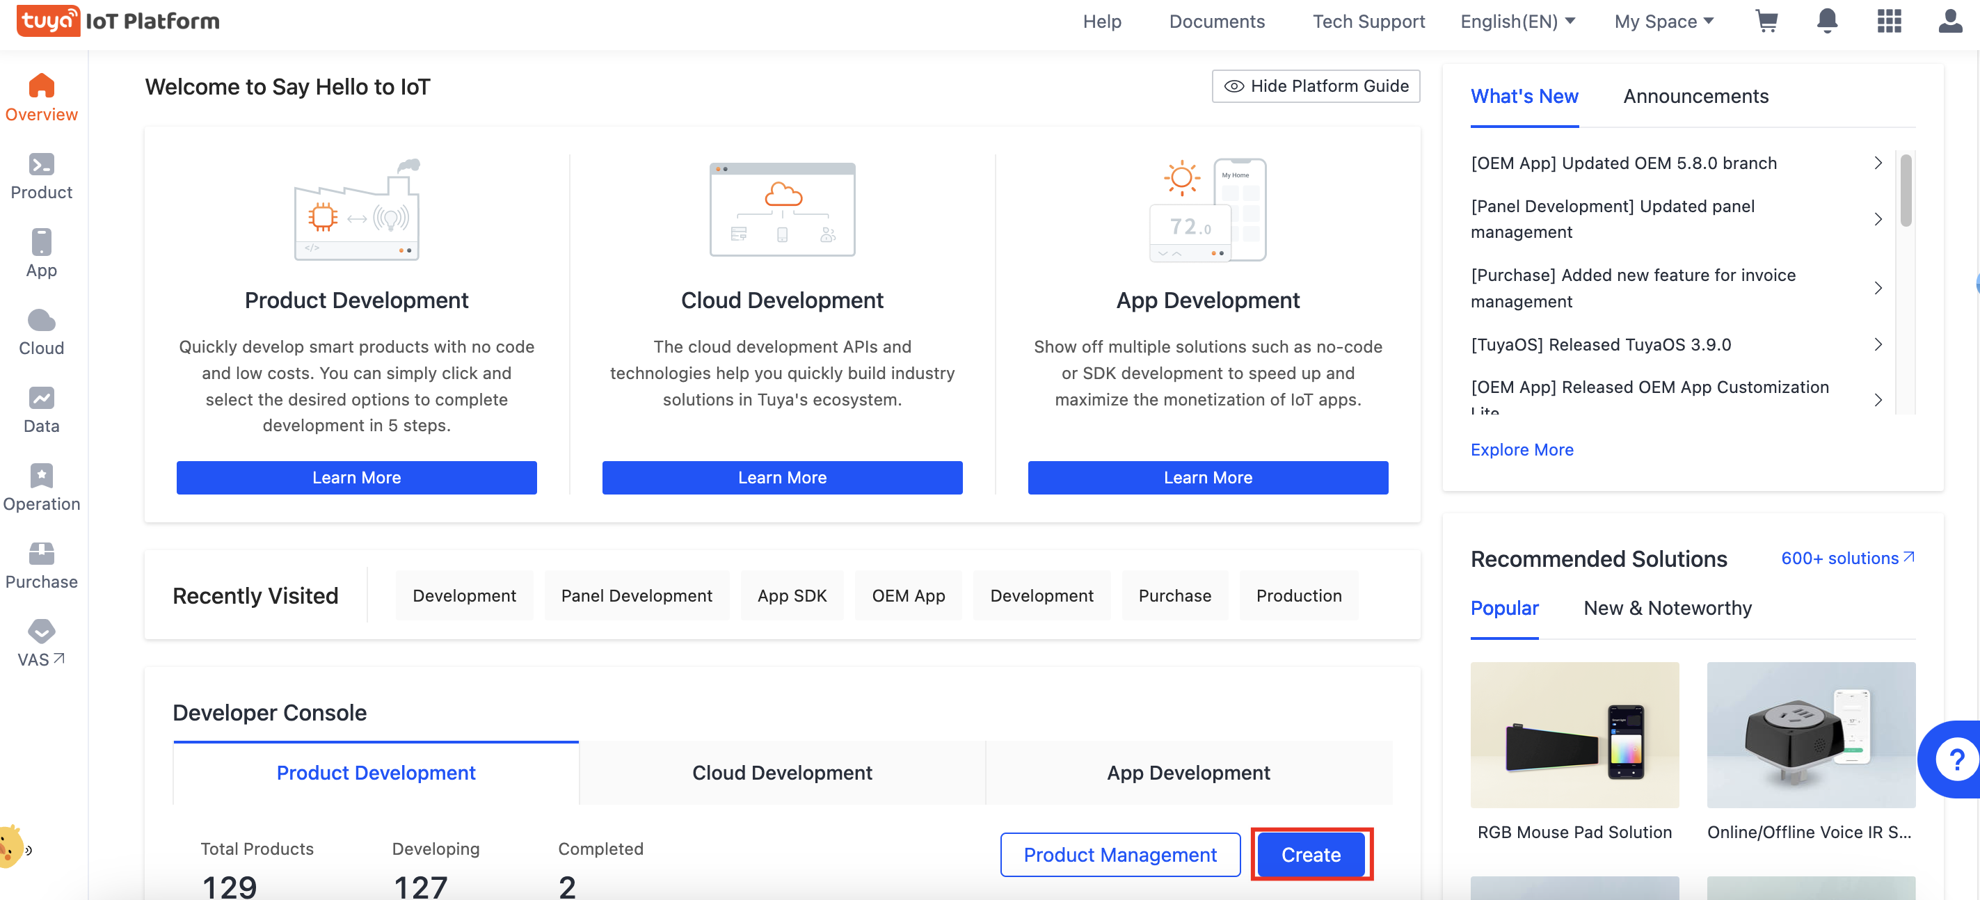The width and height of the screenshot is (1980, 900).
Task: Click Learn More under Cloud Development
Action: click(x=782, y=477)
